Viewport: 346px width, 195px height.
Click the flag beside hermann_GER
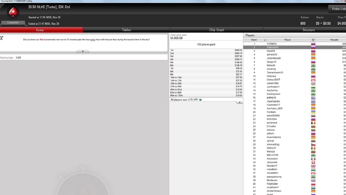313,108
